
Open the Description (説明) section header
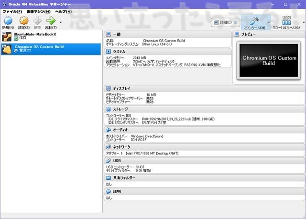[204, 191]
